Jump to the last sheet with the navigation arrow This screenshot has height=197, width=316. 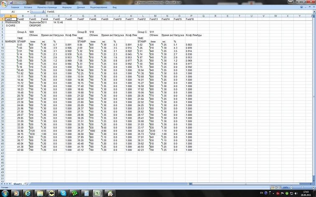point(10,184)
